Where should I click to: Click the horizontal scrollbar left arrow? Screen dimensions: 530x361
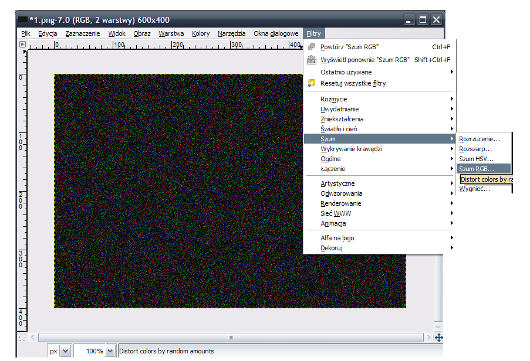33,338
